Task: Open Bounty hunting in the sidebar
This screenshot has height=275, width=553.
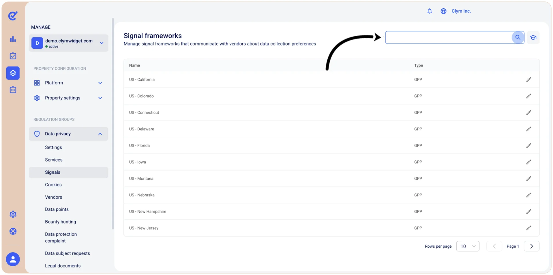Action: point(61,222)
